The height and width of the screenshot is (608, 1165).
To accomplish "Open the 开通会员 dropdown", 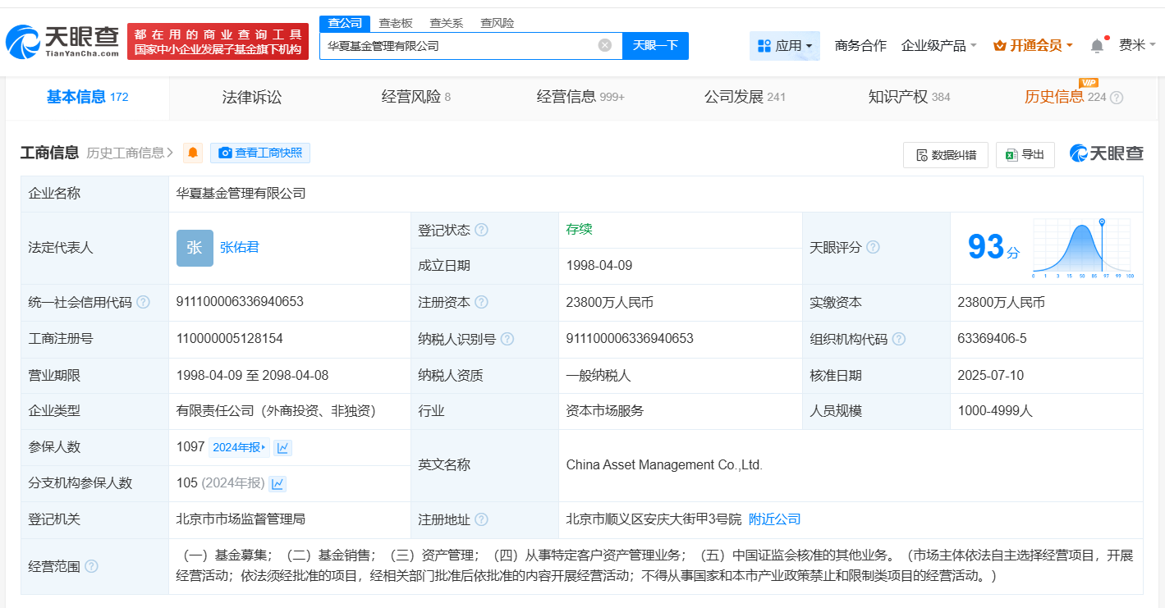I will [1034, 46].
